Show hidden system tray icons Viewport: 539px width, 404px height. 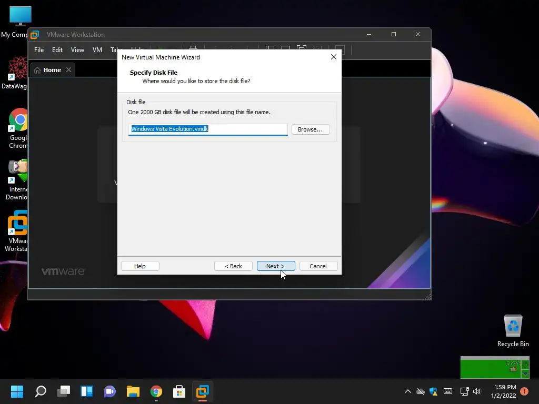[x=408, y=391]
